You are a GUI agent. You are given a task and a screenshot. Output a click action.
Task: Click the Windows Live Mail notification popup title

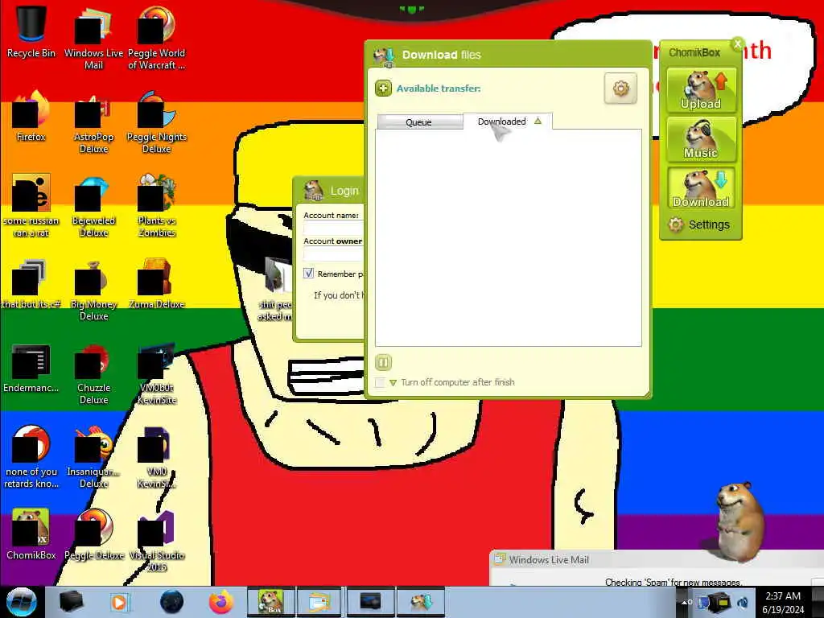click(x=549, y=560)
